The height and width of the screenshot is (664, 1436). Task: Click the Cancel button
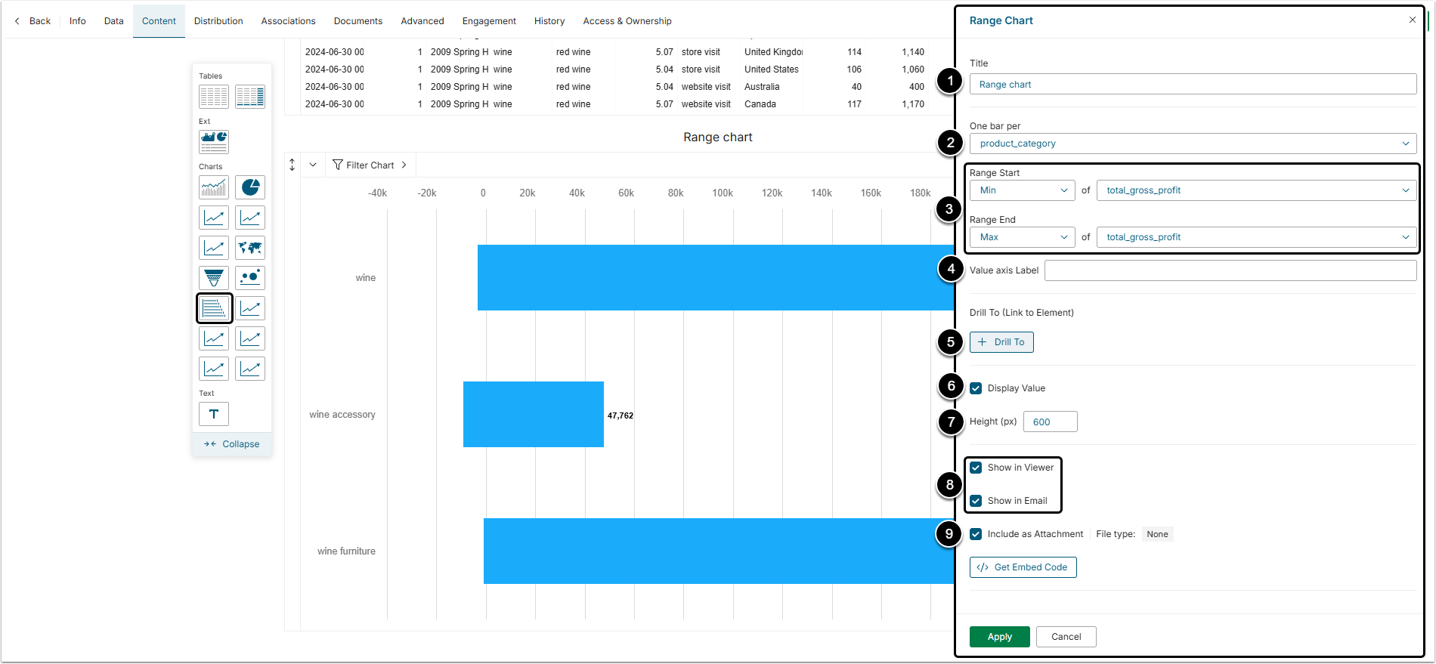point(1066,637)
